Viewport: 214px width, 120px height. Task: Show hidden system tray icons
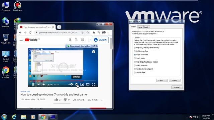coord(187,117)
